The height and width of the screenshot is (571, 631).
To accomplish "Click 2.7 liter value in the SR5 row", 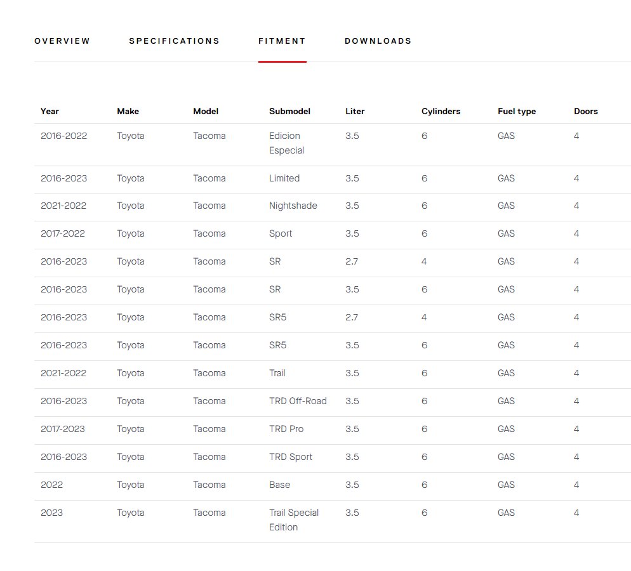I will 352,317.
